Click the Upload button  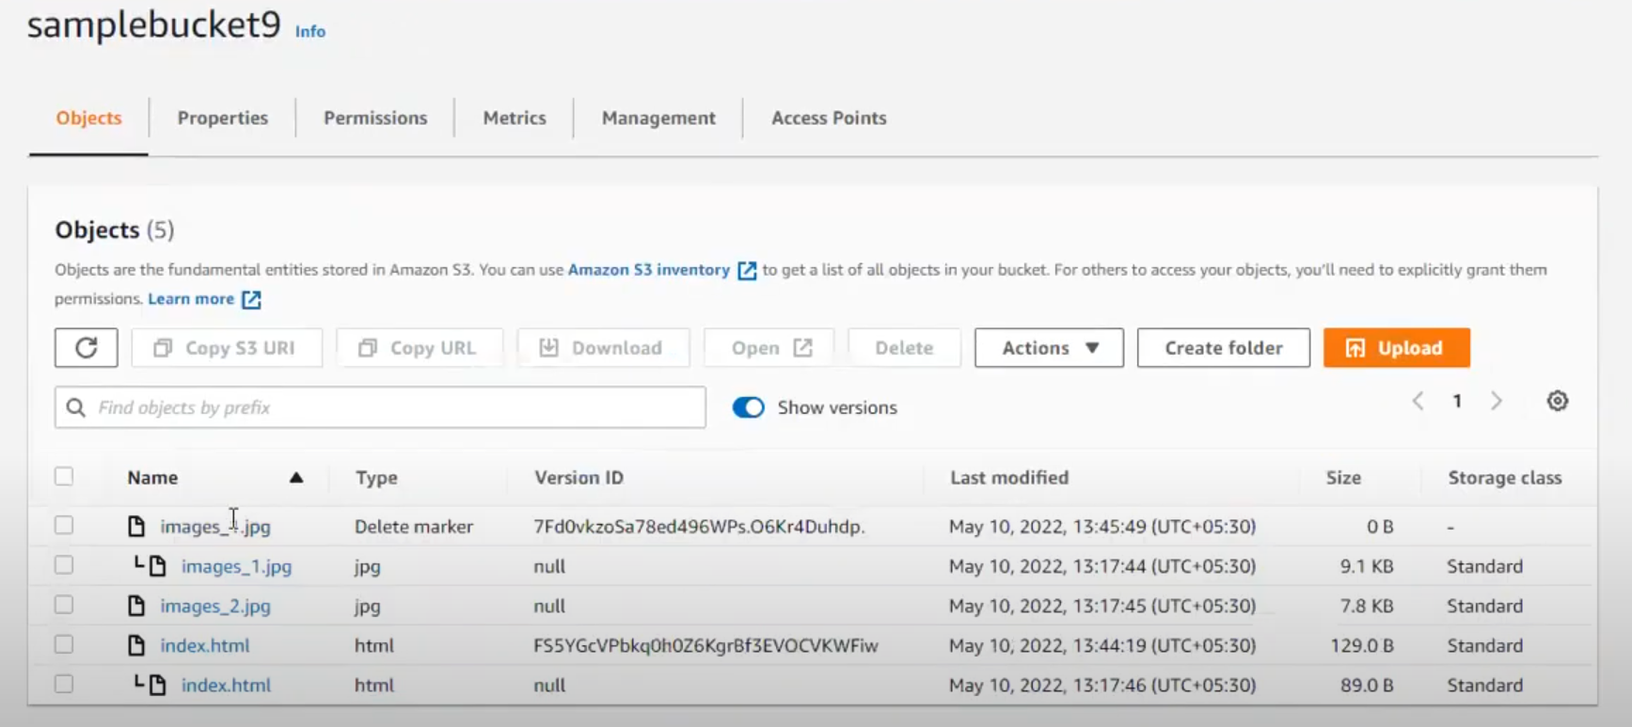(x=1397, y=348)
